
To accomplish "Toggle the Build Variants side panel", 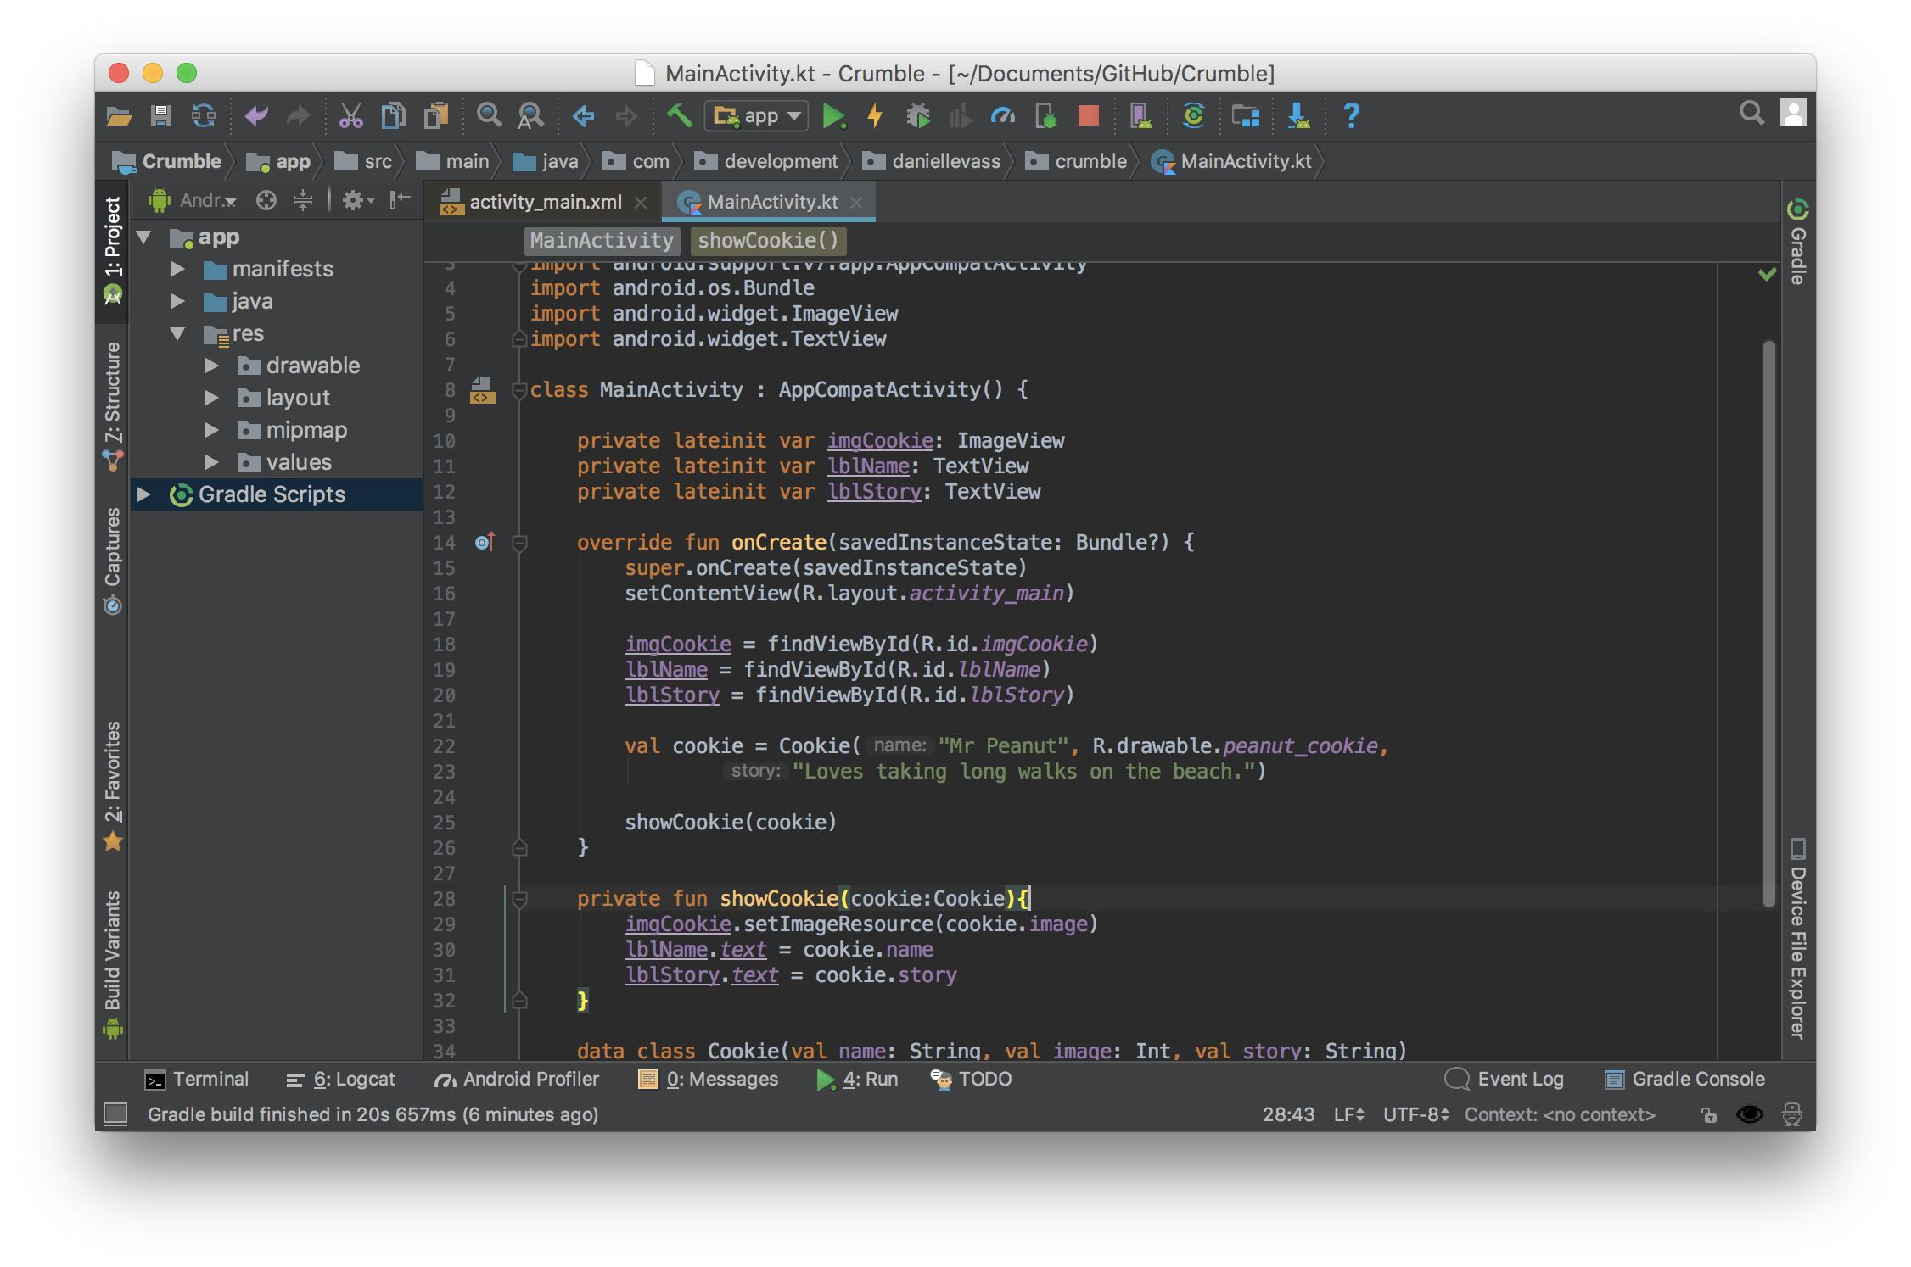I will coord(113,964).
